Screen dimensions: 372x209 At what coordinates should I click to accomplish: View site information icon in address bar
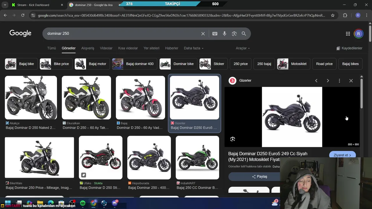(33, 15)
